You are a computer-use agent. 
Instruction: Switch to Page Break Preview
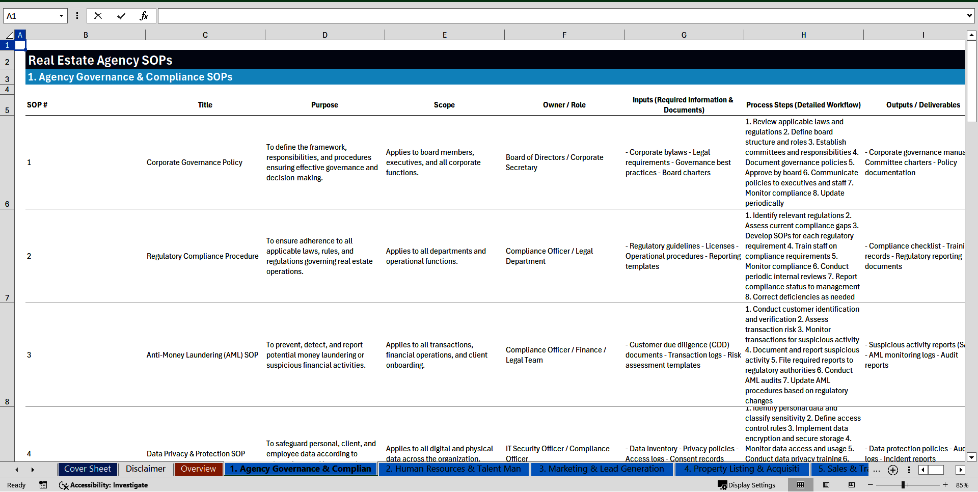(x=852, y=485)
